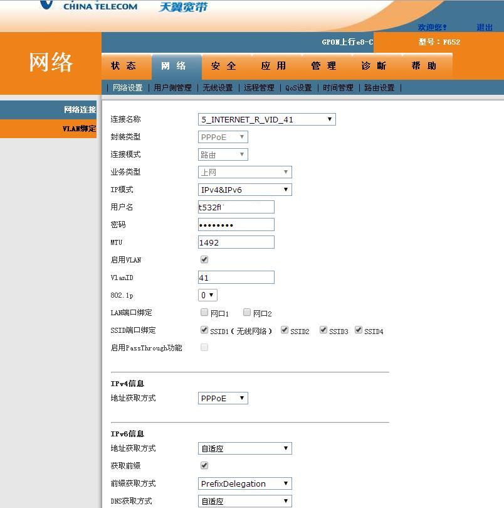Select VLAN绑定 in the sidebar

79,129
